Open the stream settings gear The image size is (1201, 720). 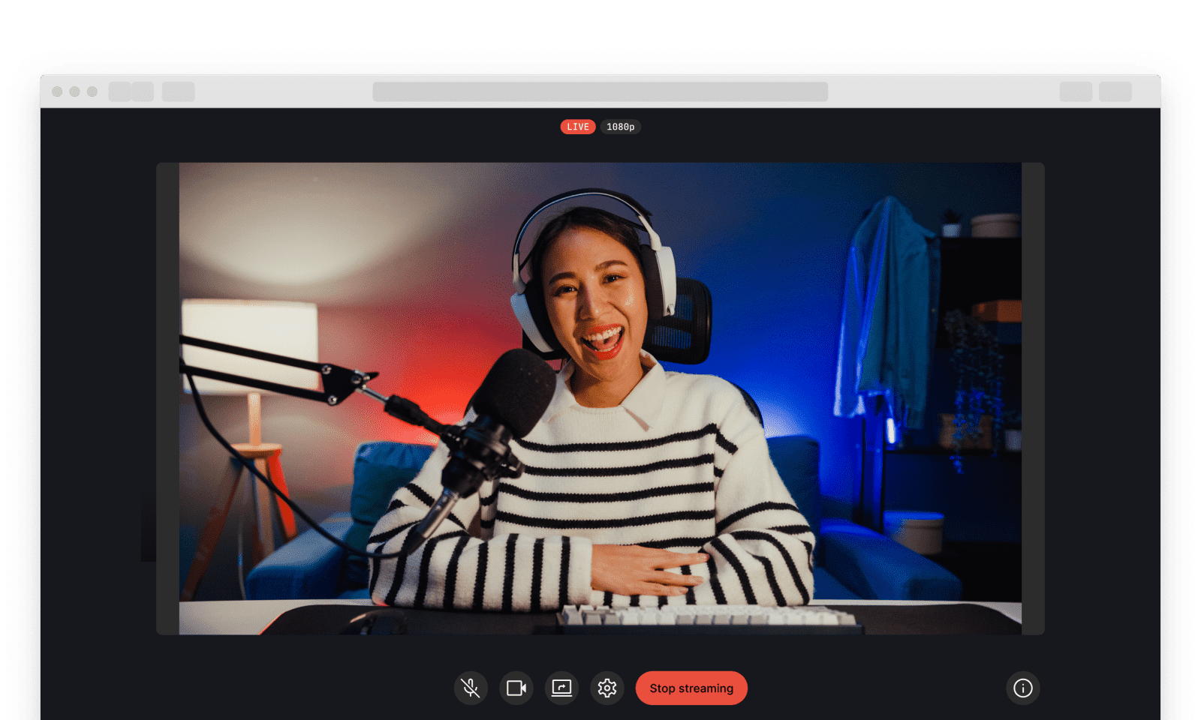(x=607, y=688)
